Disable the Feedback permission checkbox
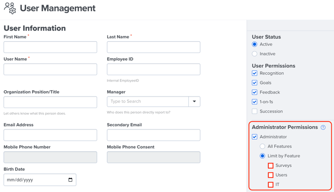Image resolution: width=334 pixels, height=192 pixels. [254, 92]
